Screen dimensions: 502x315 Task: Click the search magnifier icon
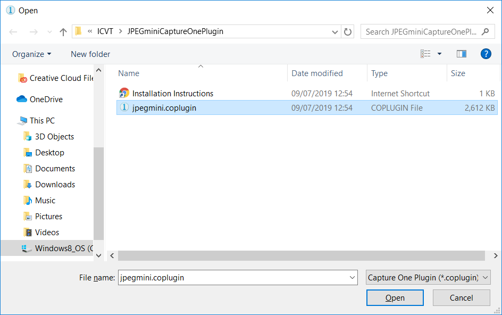[486, 32]
